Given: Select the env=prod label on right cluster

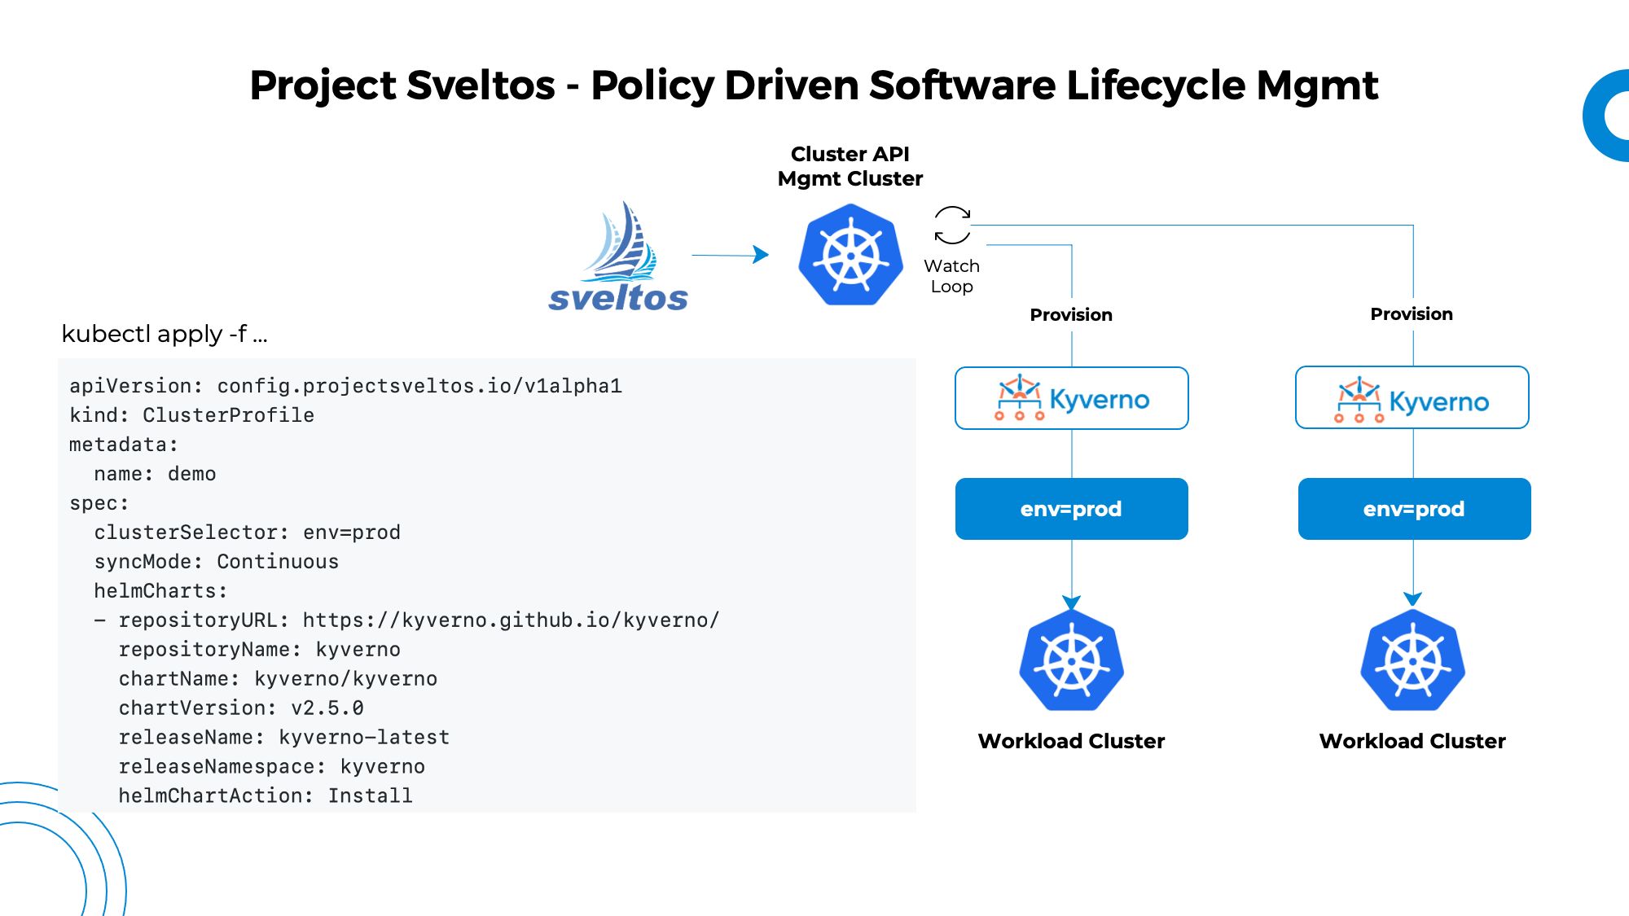Looking at the screenshot, I should (x=1413, y=509).
